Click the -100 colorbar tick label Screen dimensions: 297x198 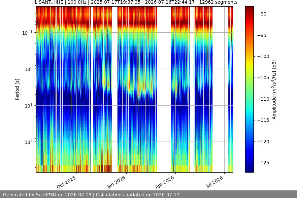tap(263, 56)
